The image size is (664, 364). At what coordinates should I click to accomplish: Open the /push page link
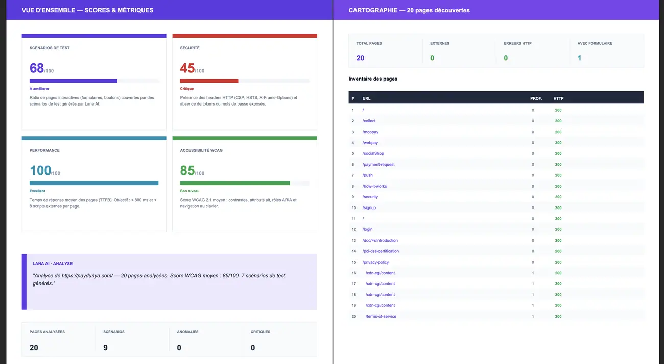[367, 175]
